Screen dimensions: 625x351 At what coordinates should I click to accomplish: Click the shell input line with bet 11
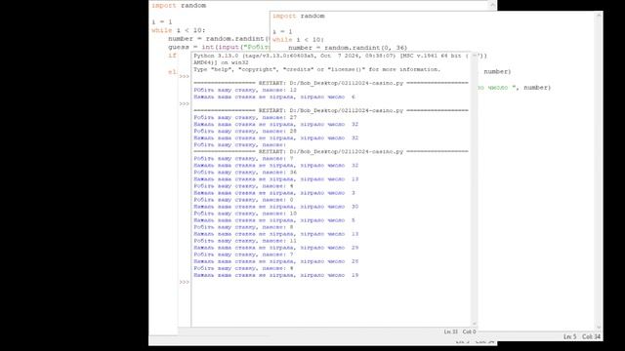[x=245, y=241]
